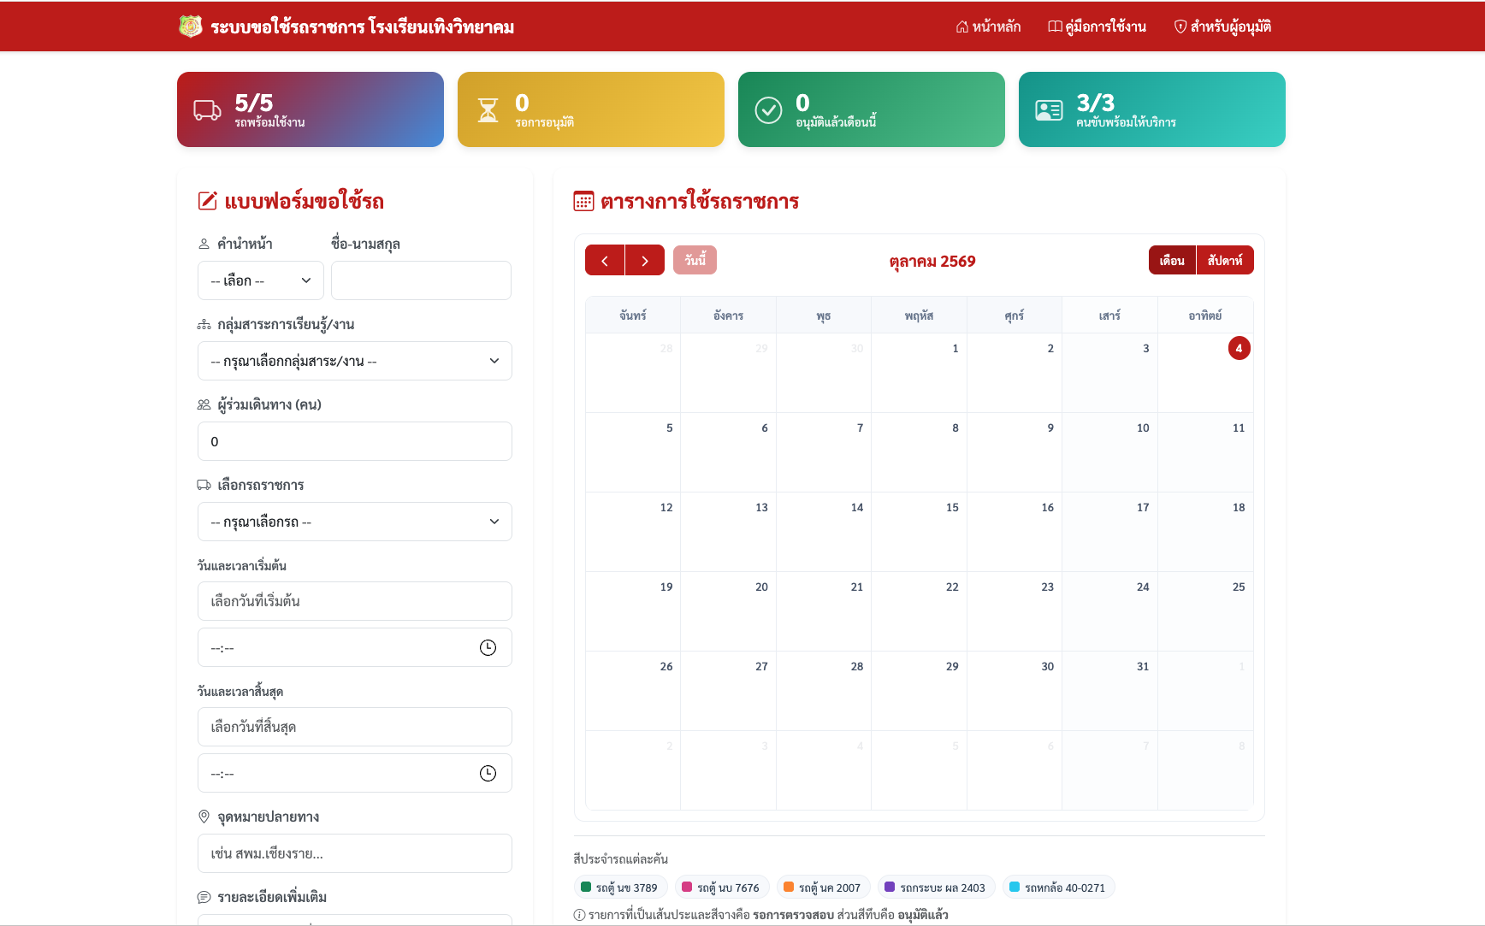The width and height of the screenshot is (1485, 926).
Task: Click the purple swatch for รถกระบะ ผล 2403
Action: click(890, 887)
